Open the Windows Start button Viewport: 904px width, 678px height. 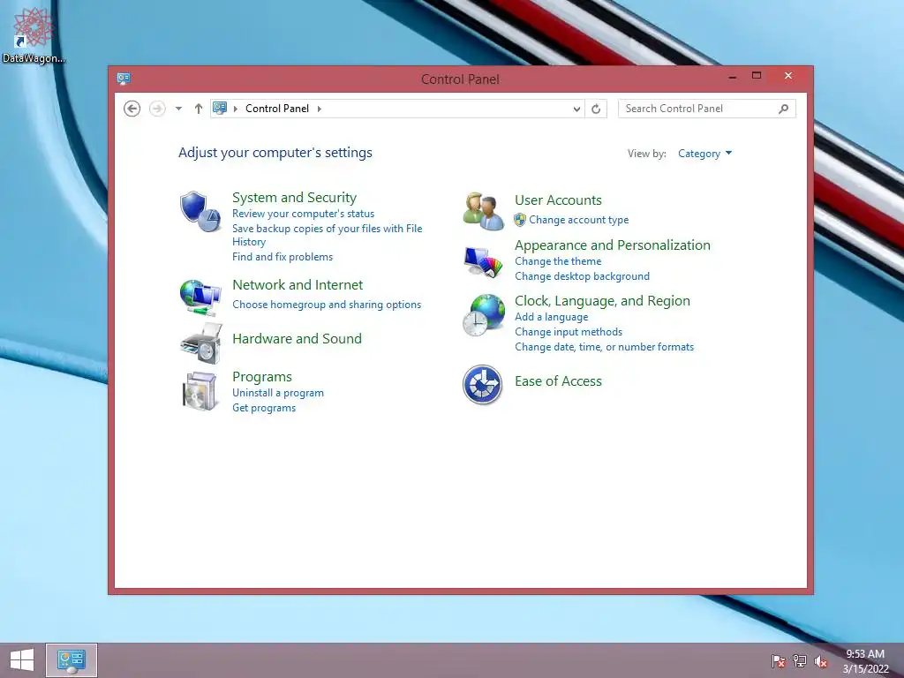22,660
